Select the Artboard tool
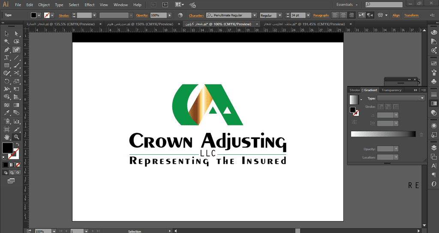 [6, 129]
